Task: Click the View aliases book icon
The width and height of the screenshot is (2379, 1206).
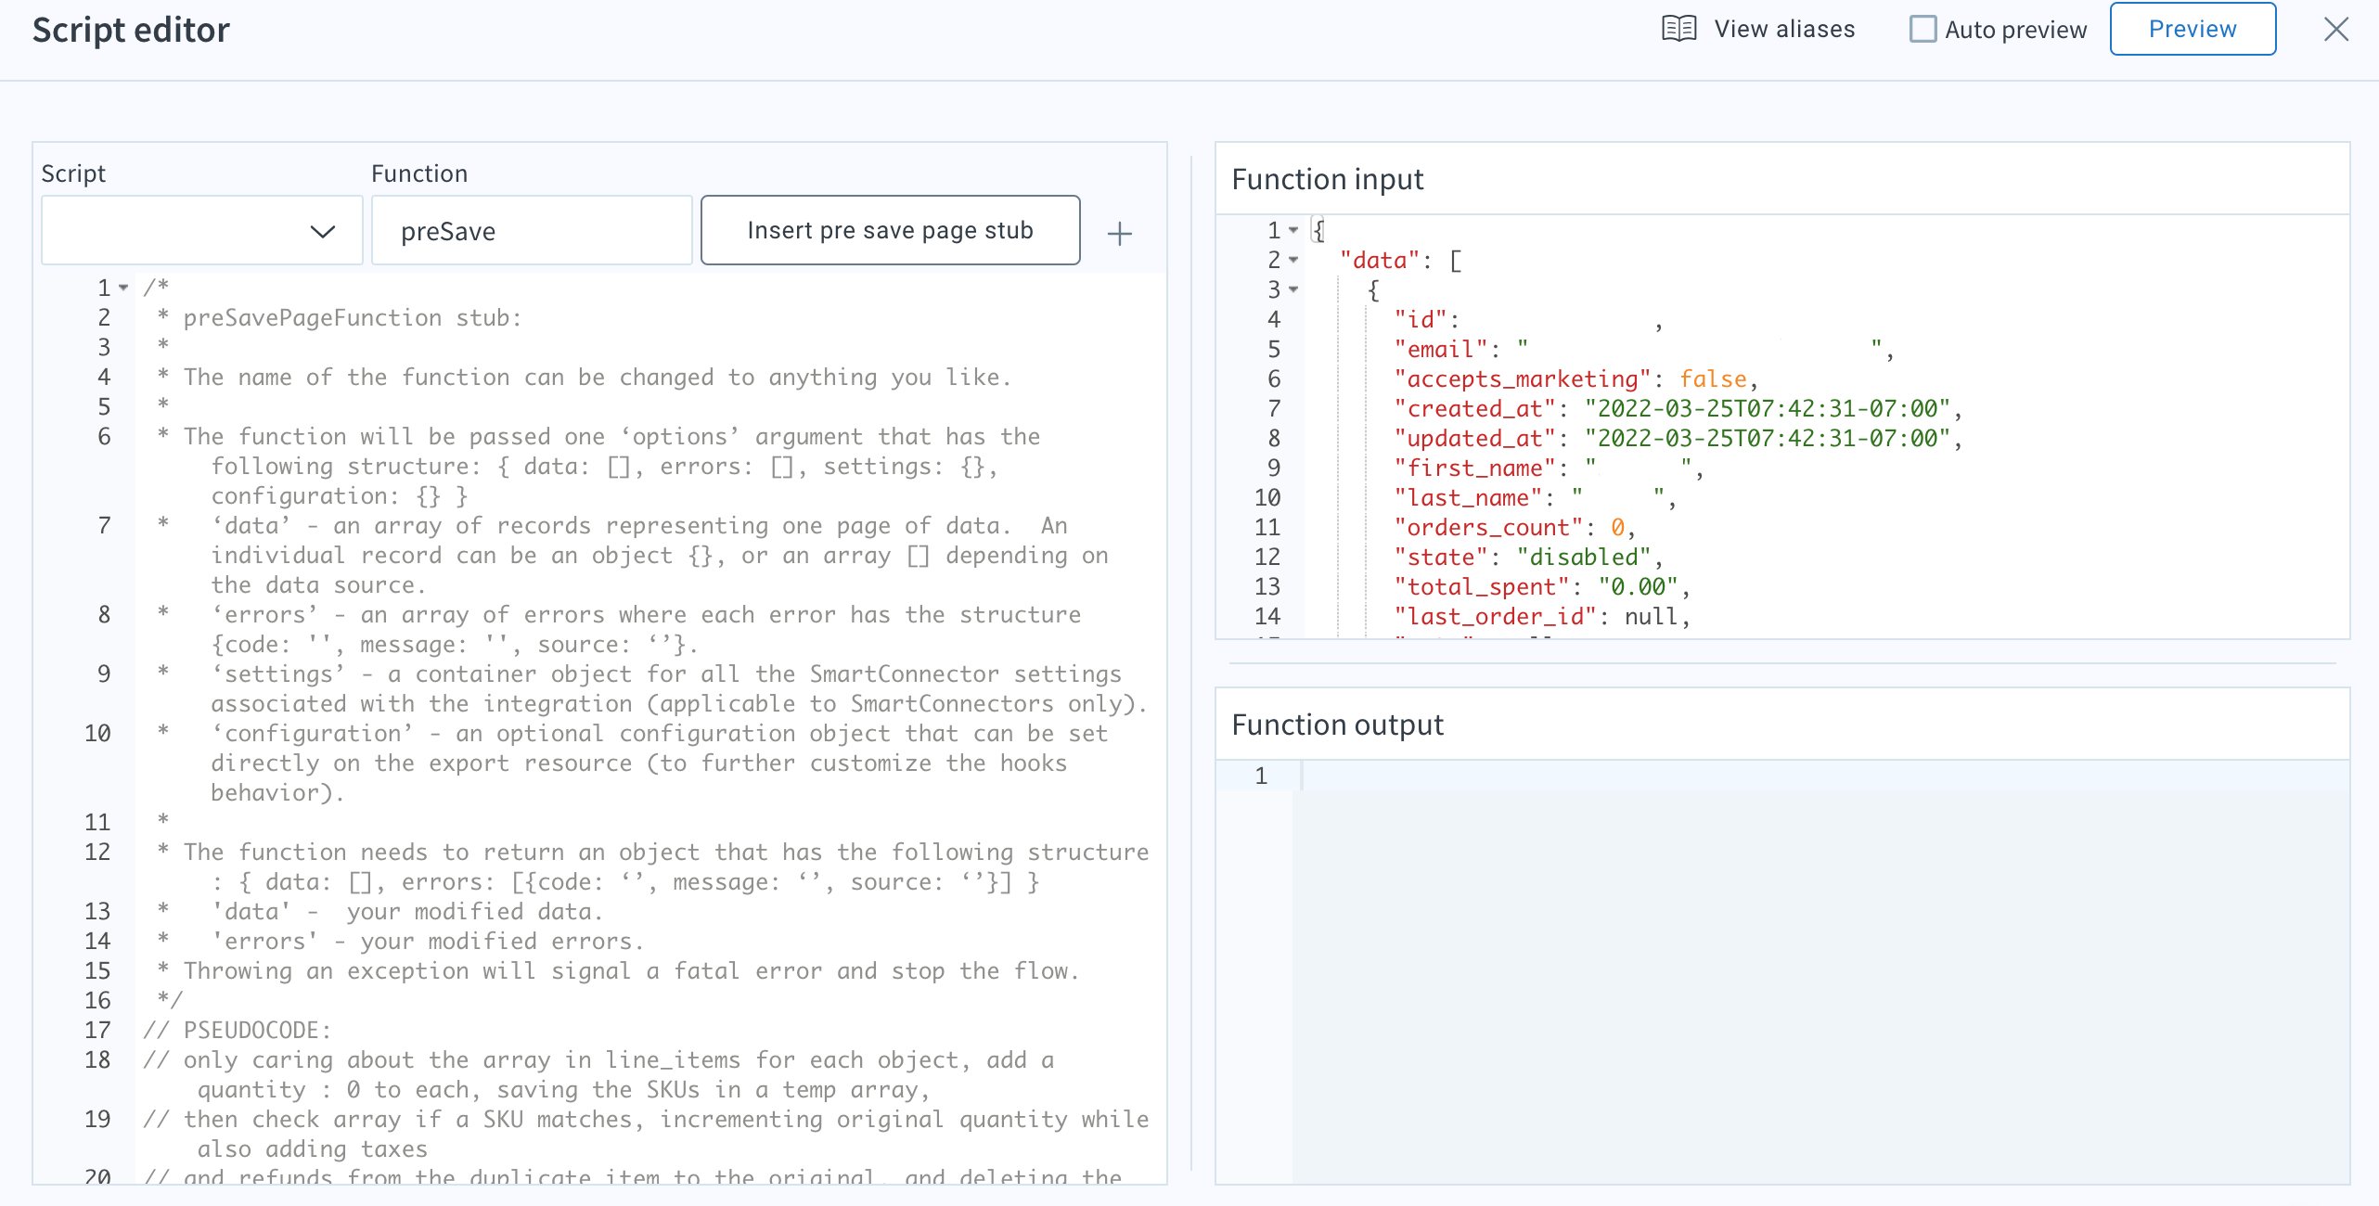Action: click(x=1678, y=29)
